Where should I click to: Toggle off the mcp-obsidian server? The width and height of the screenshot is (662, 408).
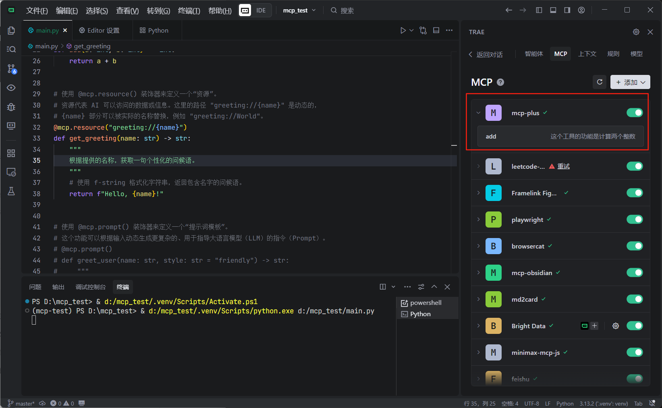[635, 273]
